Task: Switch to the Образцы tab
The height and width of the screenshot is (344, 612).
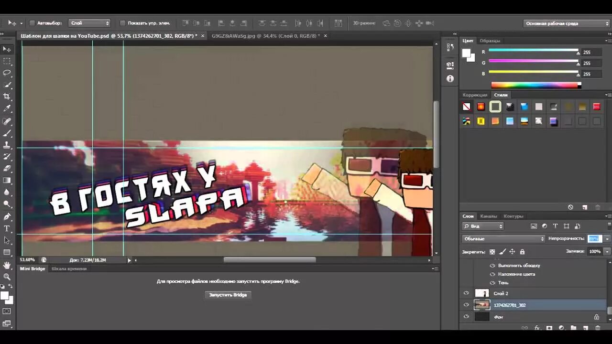Action: 490,41
